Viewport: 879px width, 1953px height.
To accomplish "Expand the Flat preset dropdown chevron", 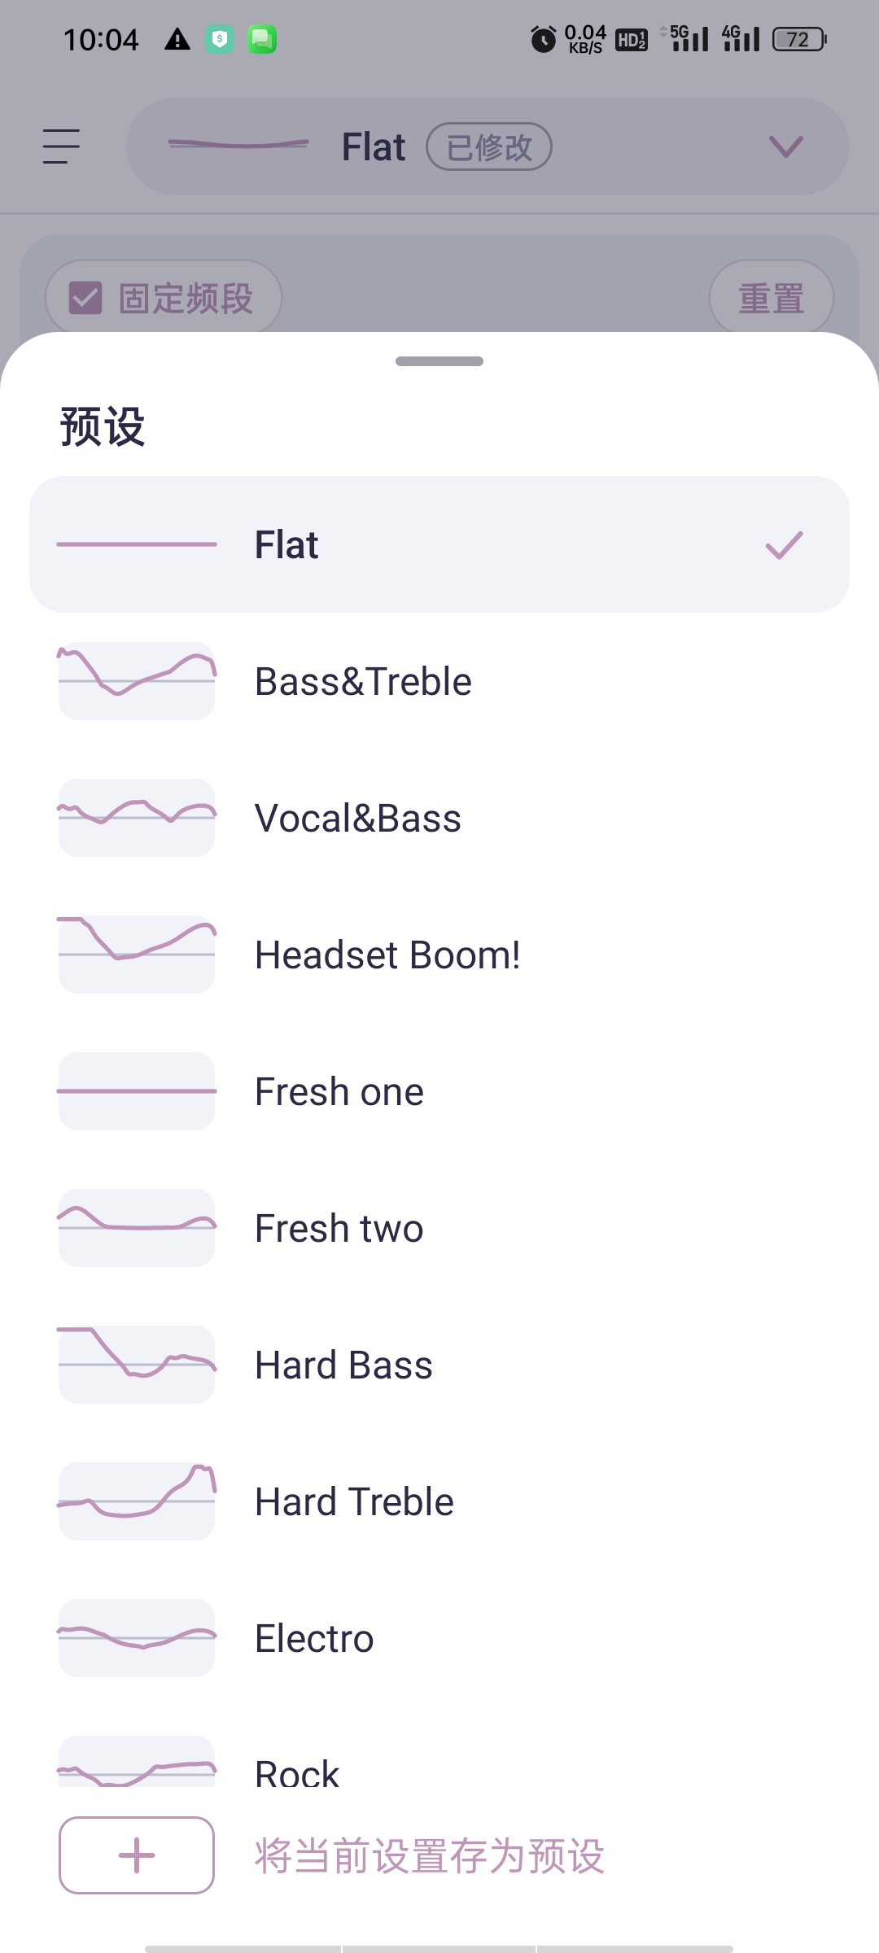I will [786, 146].
